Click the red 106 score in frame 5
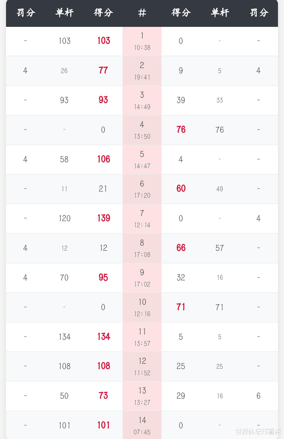The width and height of the screenshot is (284, 439). coord(104,159)
